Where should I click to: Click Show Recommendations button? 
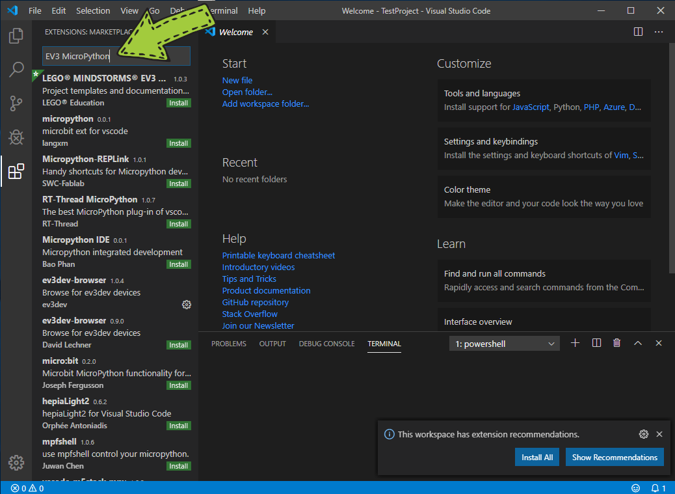pos(615,458)
